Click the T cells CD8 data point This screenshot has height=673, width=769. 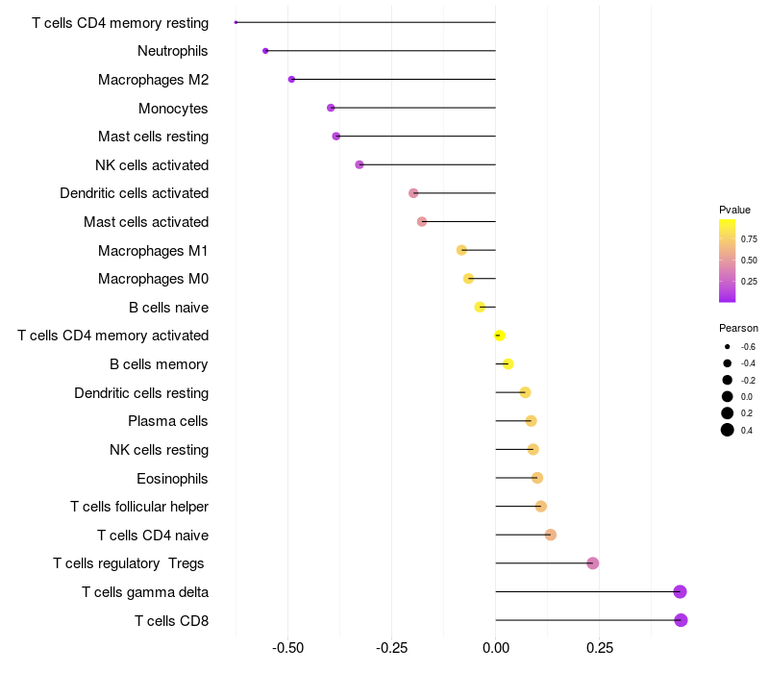[x=681, y=620]
